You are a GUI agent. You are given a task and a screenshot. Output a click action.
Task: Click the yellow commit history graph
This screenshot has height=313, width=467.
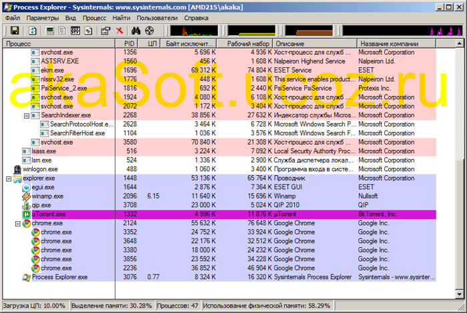[x=252, y=31]
